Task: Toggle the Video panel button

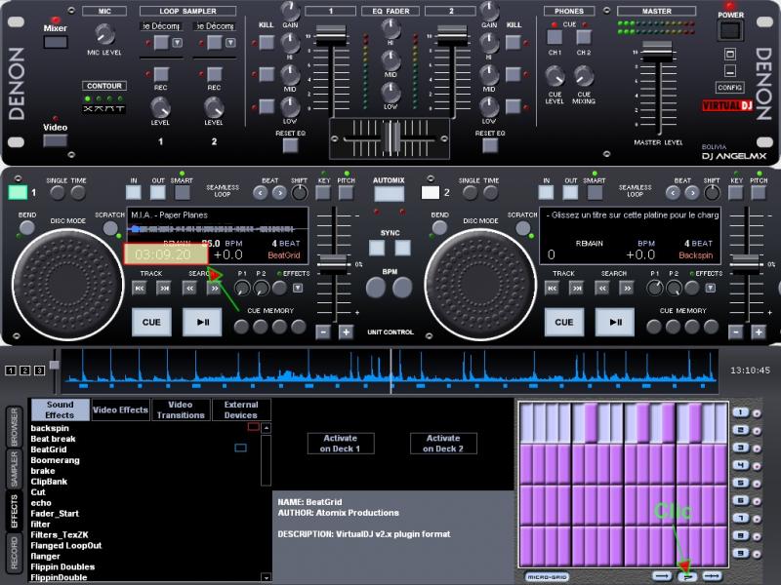Action: tap(56, 140)
